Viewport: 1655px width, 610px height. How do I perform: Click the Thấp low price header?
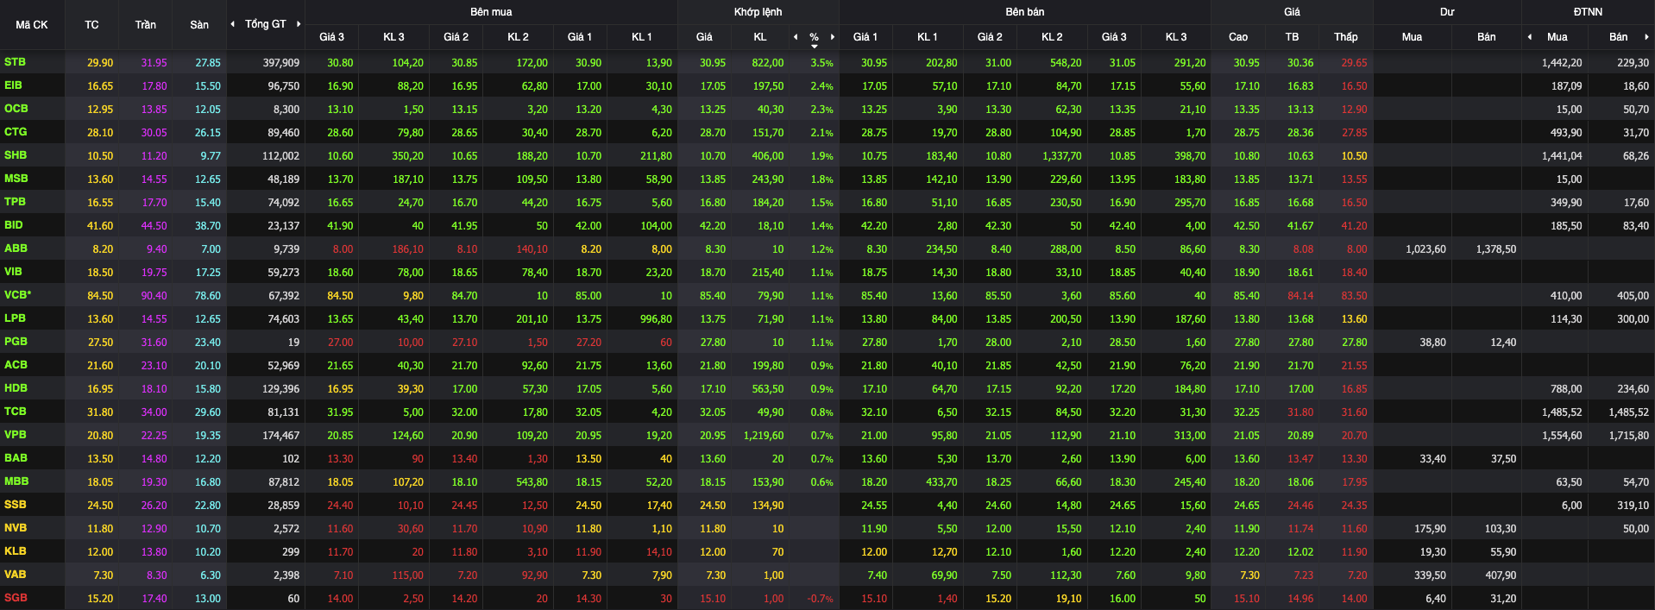(x=1345, y=37)
